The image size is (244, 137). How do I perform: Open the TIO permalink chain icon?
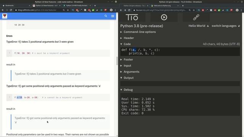coord(196,17)
